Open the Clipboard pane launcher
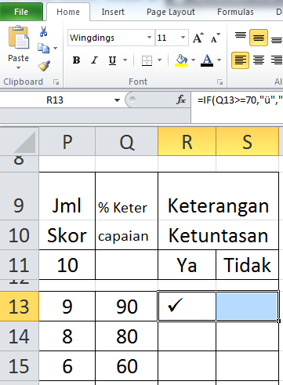This screenshot has height=385, width=283. (x=56, y=82)
